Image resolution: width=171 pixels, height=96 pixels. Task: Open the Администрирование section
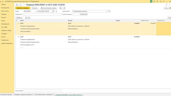(x=7, y=43)
